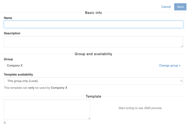Click the Save button
Viewport: 188px width, 127px height.
pos(180,7)
